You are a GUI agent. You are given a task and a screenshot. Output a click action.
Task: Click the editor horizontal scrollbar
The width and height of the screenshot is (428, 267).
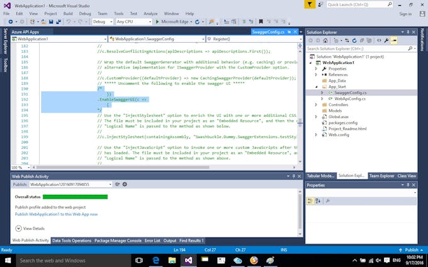[x=123, y=167]
